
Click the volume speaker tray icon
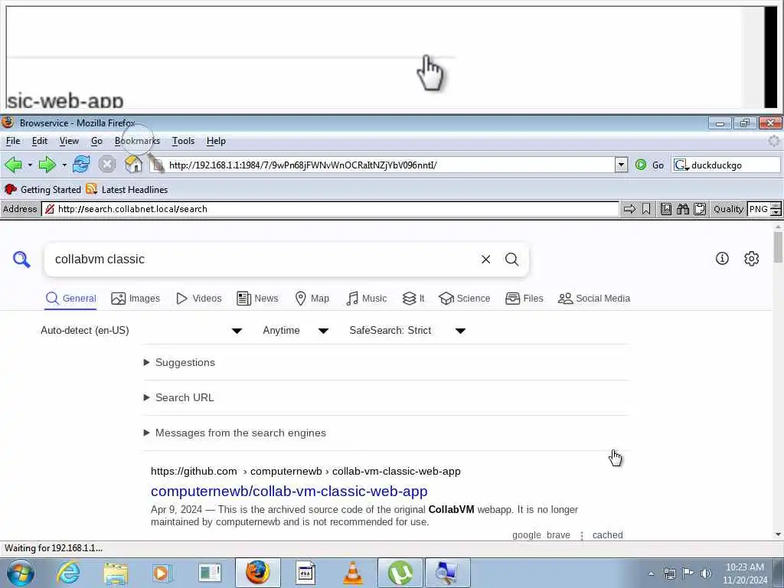(x=705, y=573)
